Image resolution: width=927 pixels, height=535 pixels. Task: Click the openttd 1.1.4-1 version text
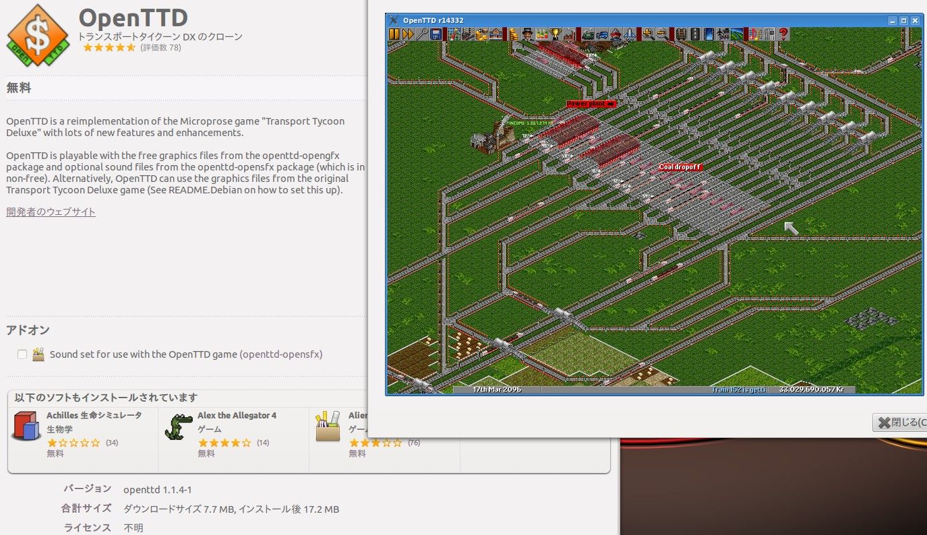pyautogui.click(x=157, y=490)
